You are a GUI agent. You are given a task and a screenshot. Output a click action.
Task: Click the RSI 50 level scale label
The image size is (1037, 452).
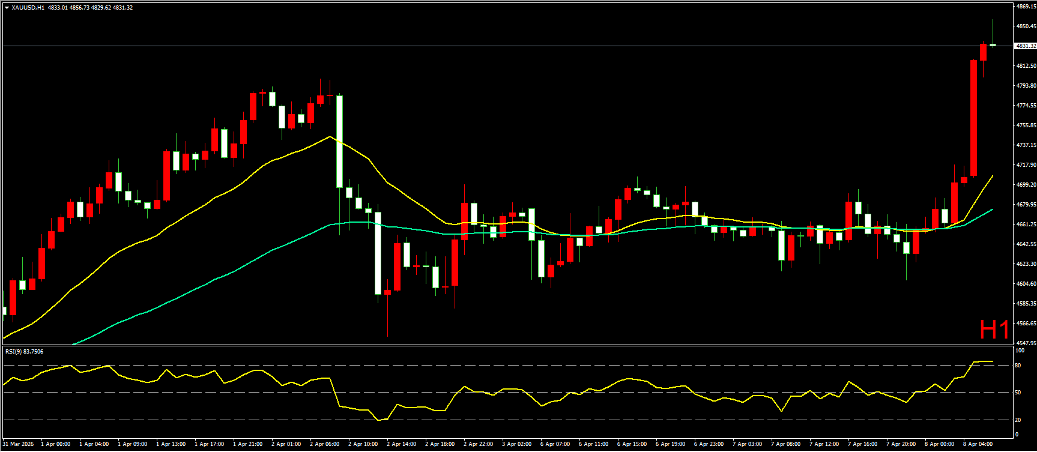(x=1017, y=393)
